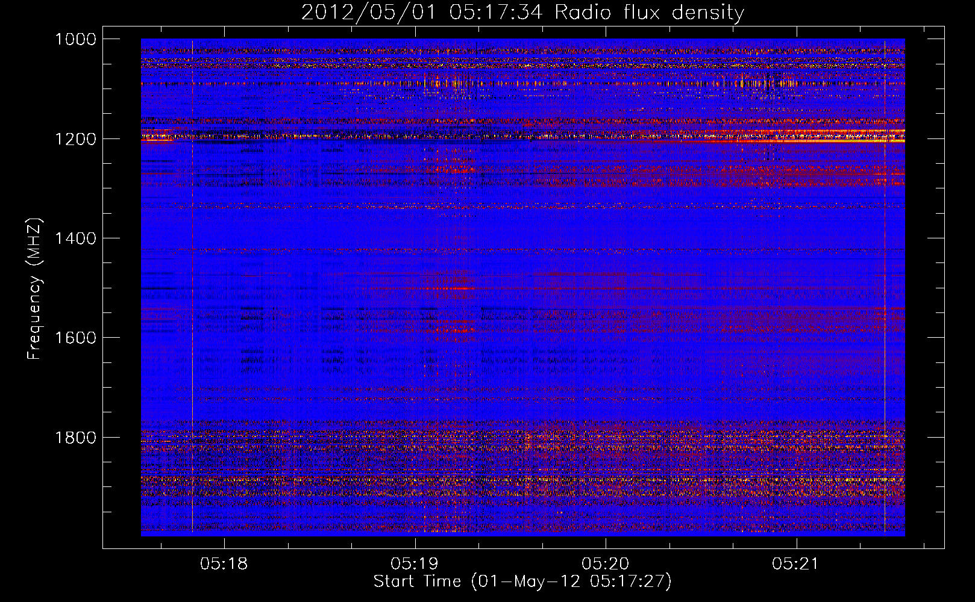Viewport: 975px width, 602px height.
Task: Click the 1600 frequency tick label
Action: tap(76, 338)
